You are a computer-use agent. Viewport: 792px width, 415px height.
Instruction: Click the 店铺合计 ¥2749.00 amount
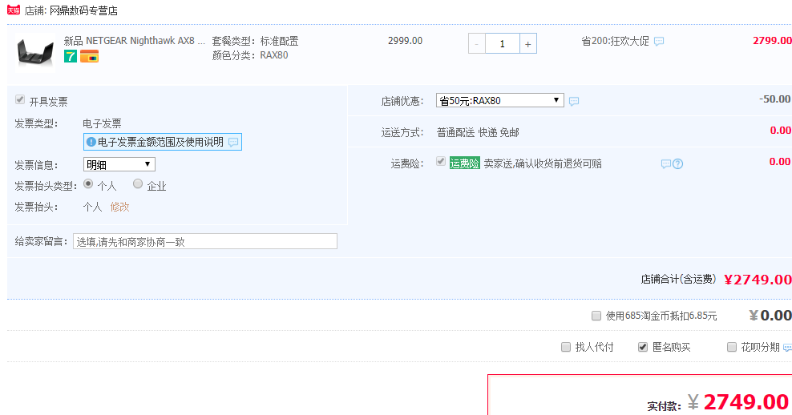[758, 280]
